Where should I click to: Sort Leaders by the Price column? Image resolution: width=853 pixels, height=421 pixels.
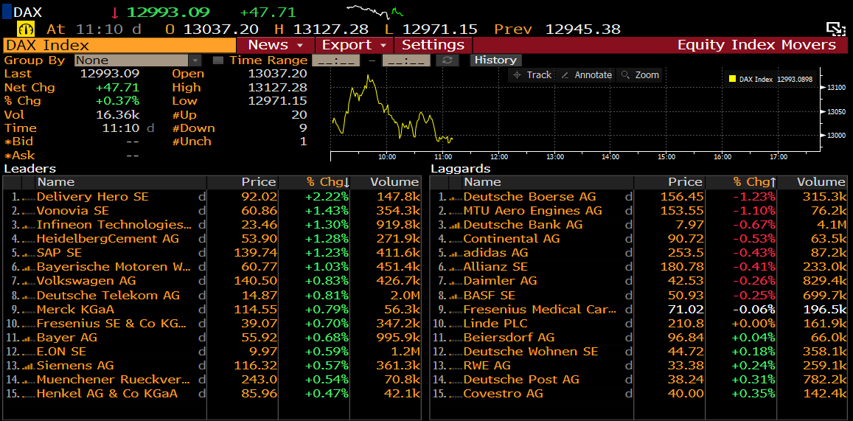243,183
